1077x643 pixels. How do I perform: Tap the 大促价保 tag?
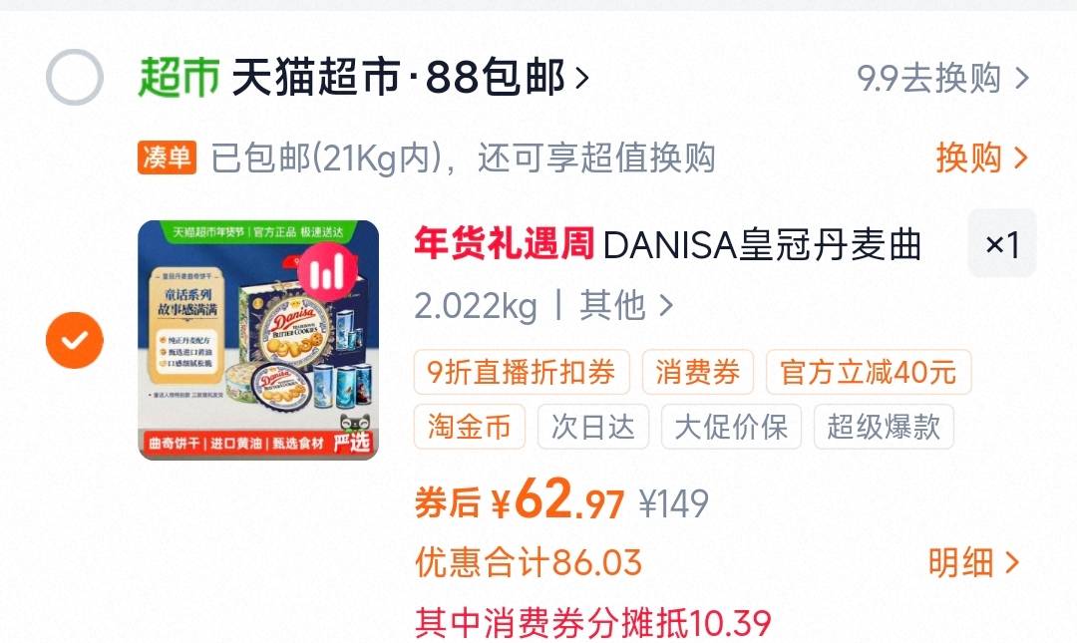(731, 427)
